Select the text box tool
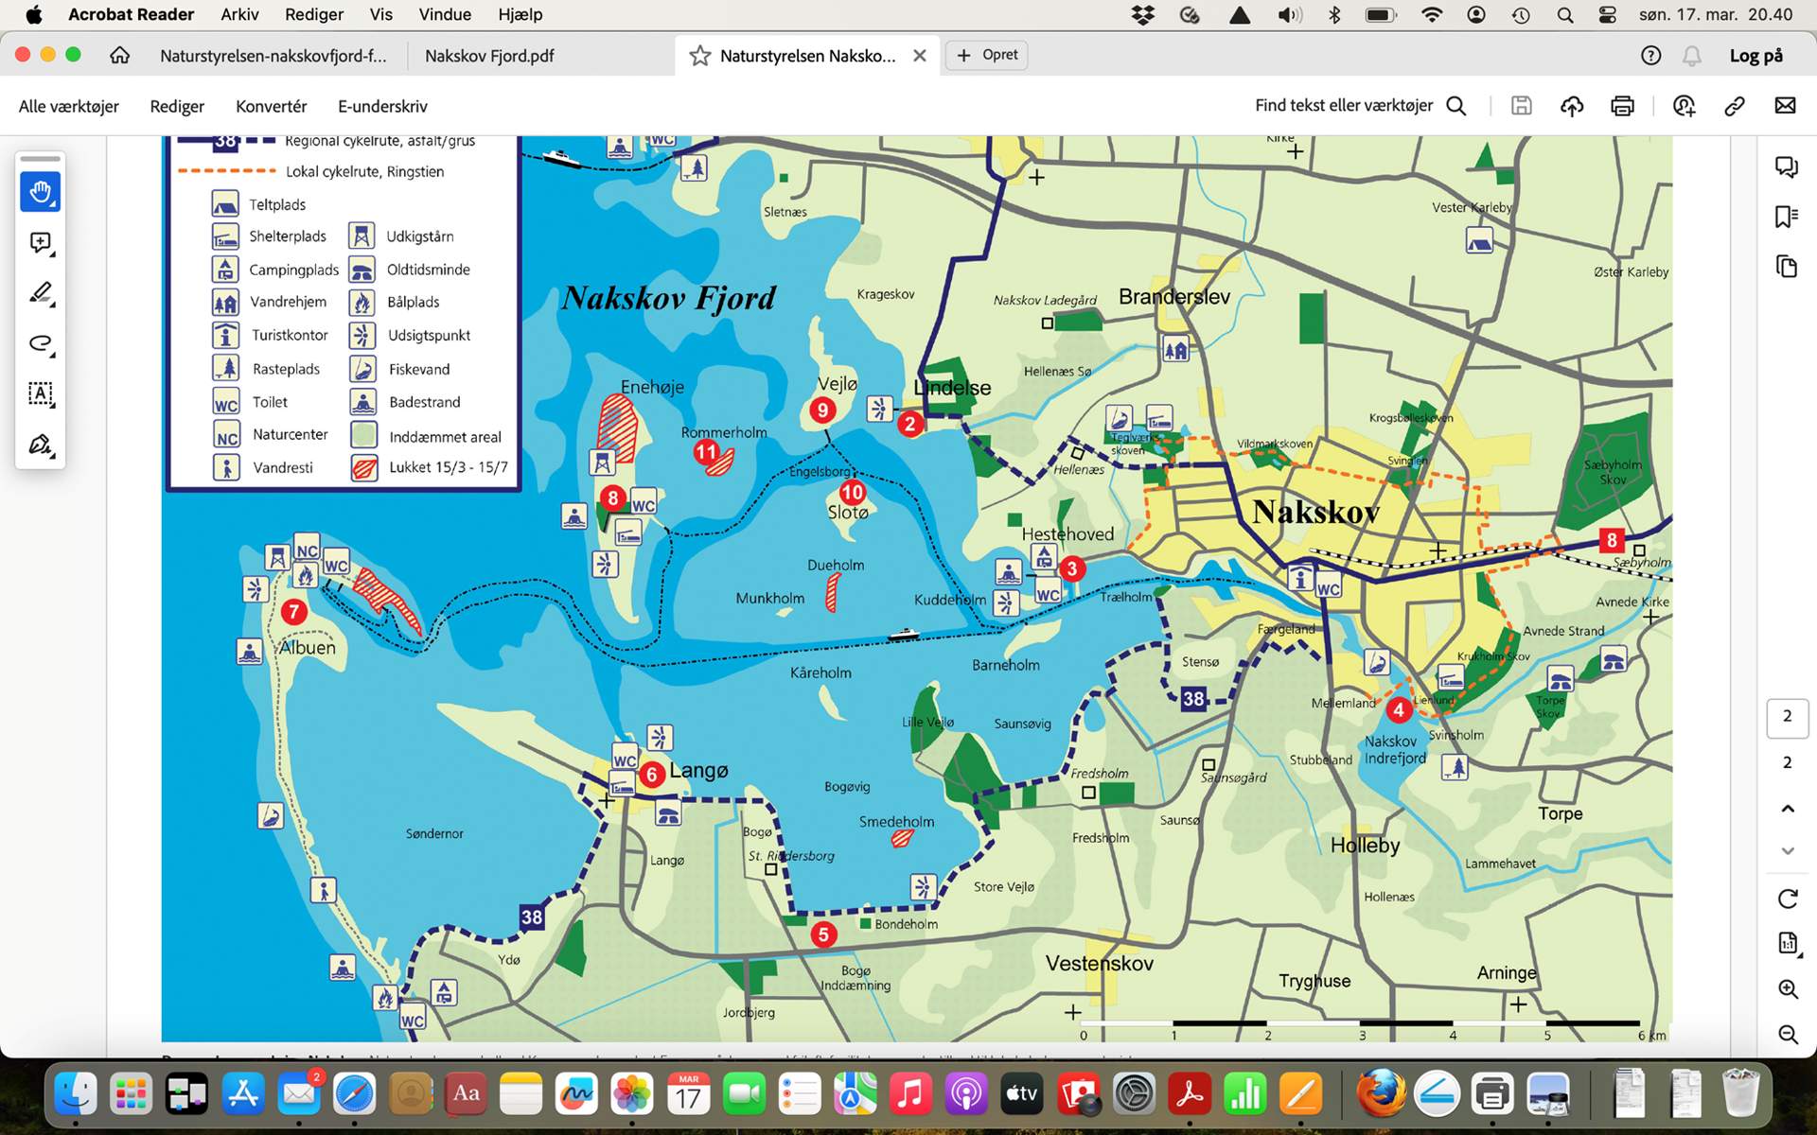1817x1135 pixels. (x=40, y=393)
